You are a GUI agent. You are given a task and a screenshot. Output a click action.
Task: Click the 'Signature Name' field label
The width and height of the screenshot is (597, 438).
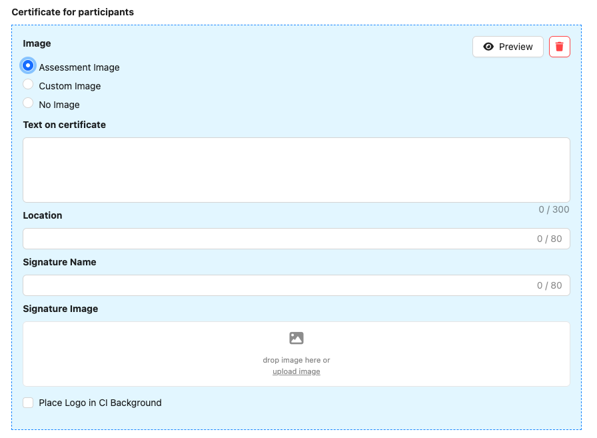(59, 262)
